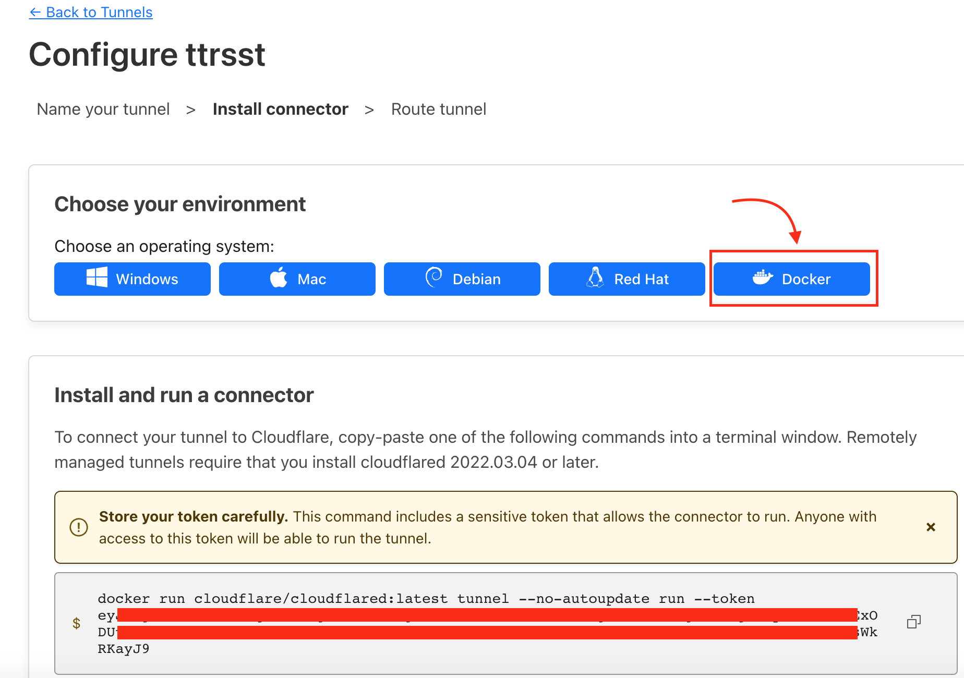Select Red Hat operating system
The image size is (964, 678).
tap(627, 279)
